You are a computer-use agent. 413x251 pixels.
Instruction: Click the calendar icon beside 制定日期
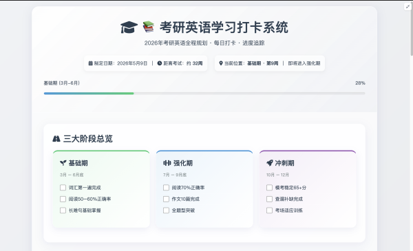pyautogui.click(x=91, y=63)
